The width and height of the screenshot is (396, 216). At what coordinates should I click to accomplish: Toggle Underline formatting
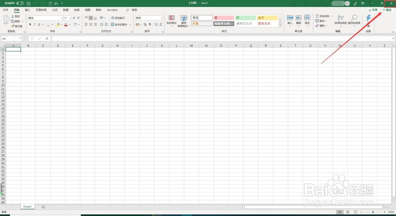[x=39, y=25]
